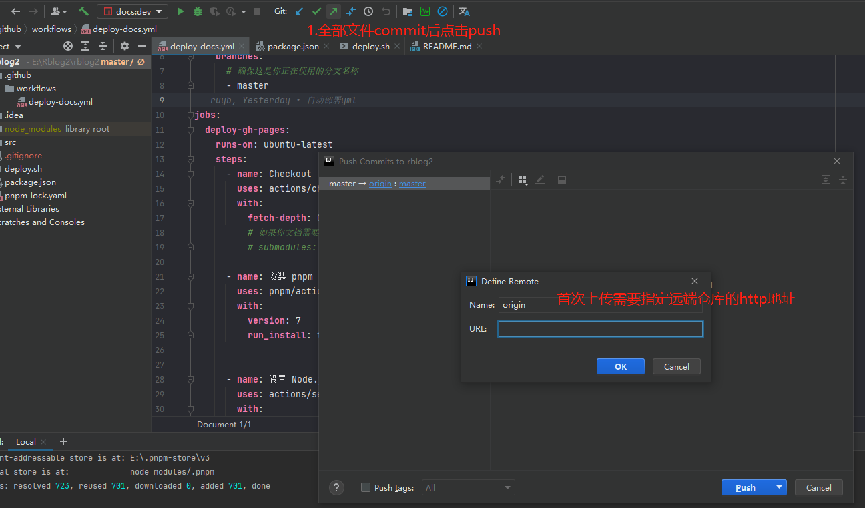Screen dimensions: 865x508
Task: Click Collapse All in Project panel
Action: click(x=103, y=46)
